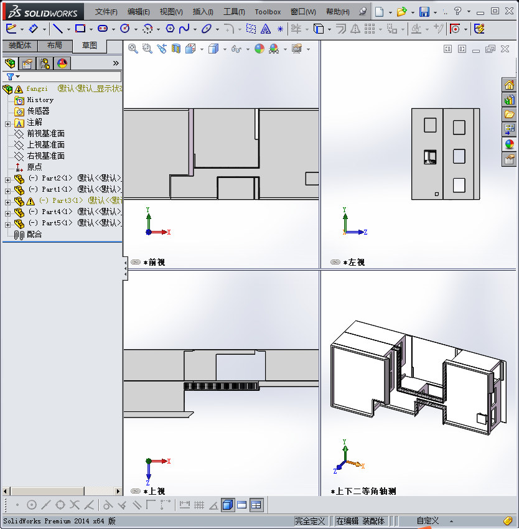Click the Convert Entities icon
519x529 pixels.
319,29
